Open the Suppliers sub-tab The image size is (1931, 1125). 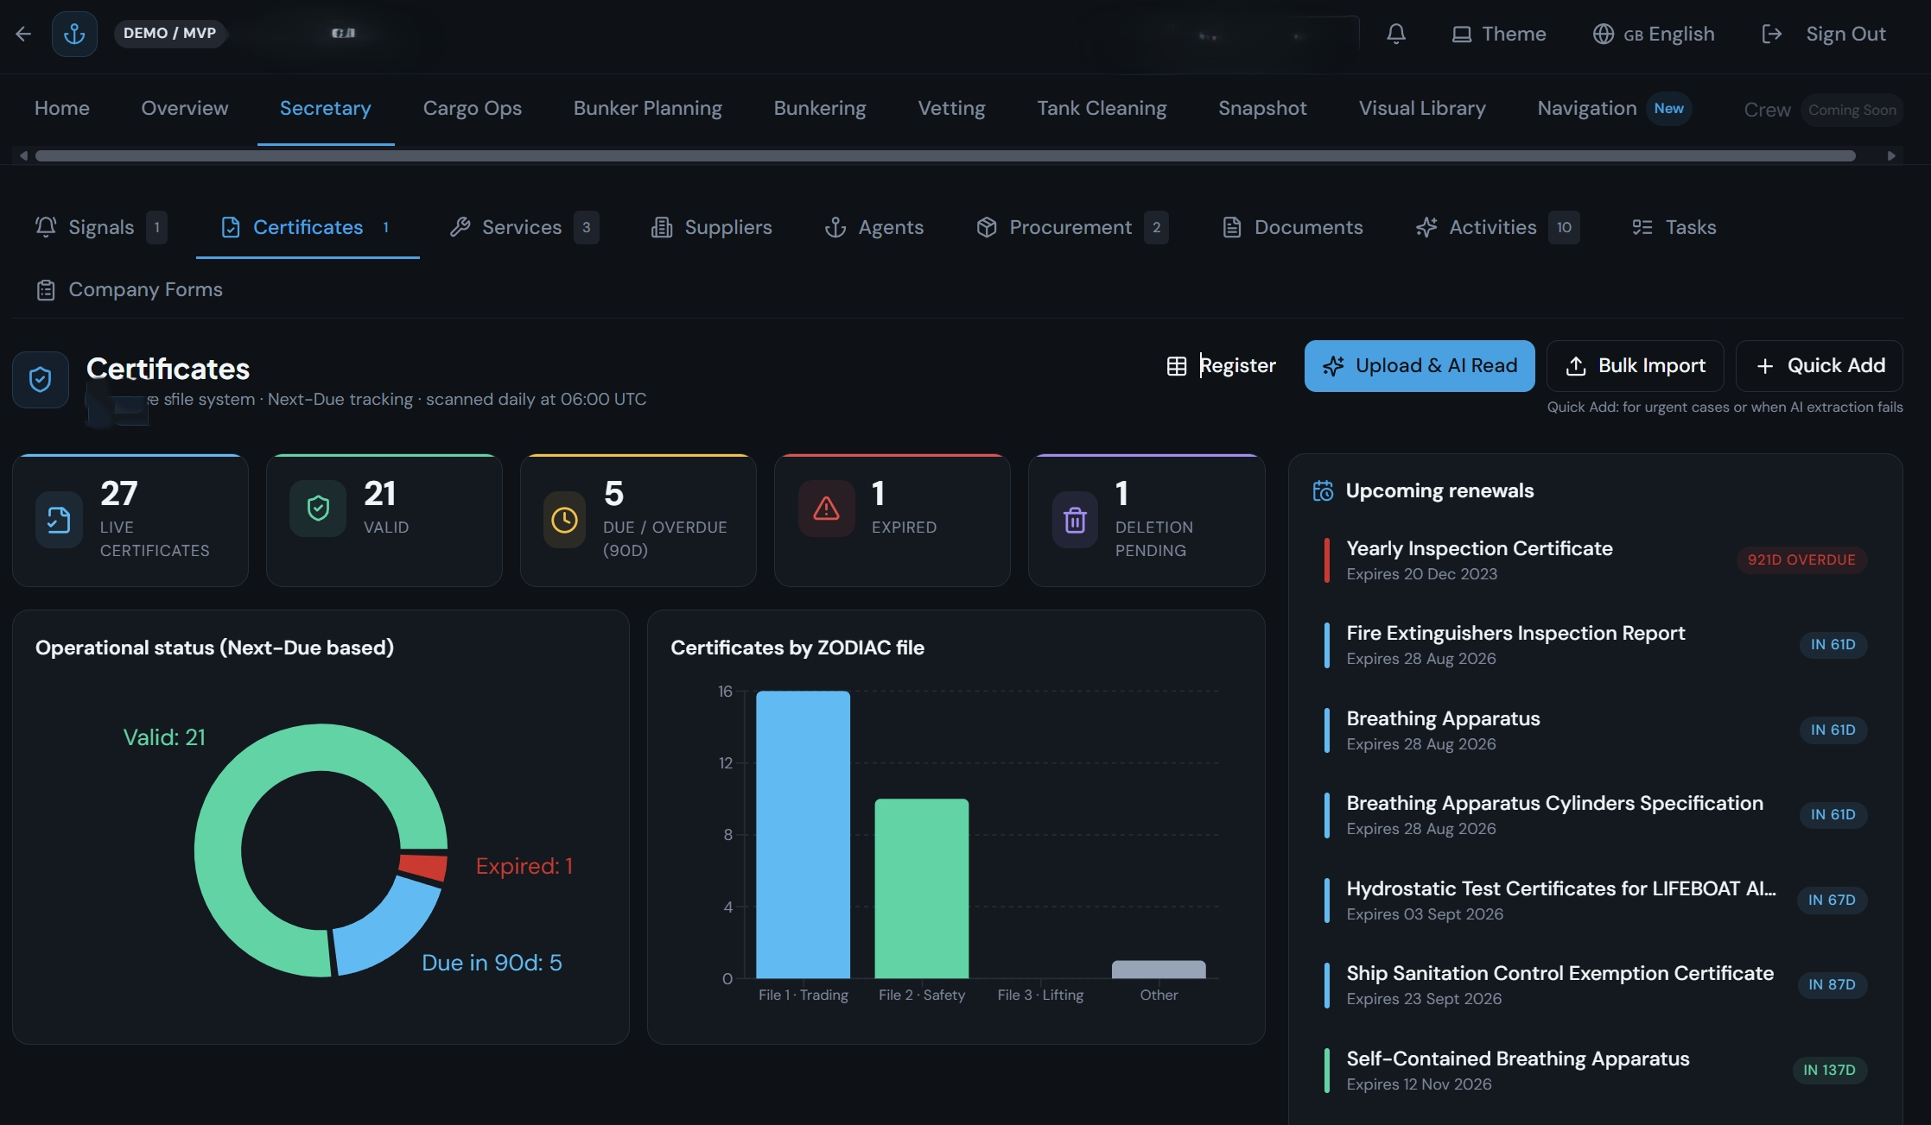click(x=711, y=227)
